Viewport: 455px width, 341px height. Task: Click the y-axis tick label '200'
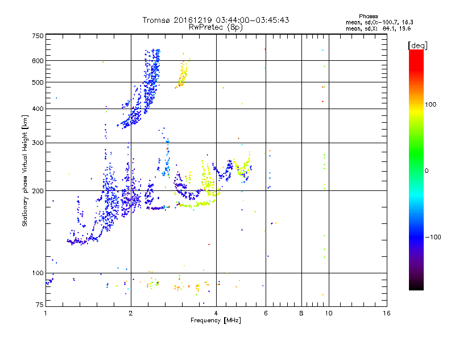coord(38,191)
